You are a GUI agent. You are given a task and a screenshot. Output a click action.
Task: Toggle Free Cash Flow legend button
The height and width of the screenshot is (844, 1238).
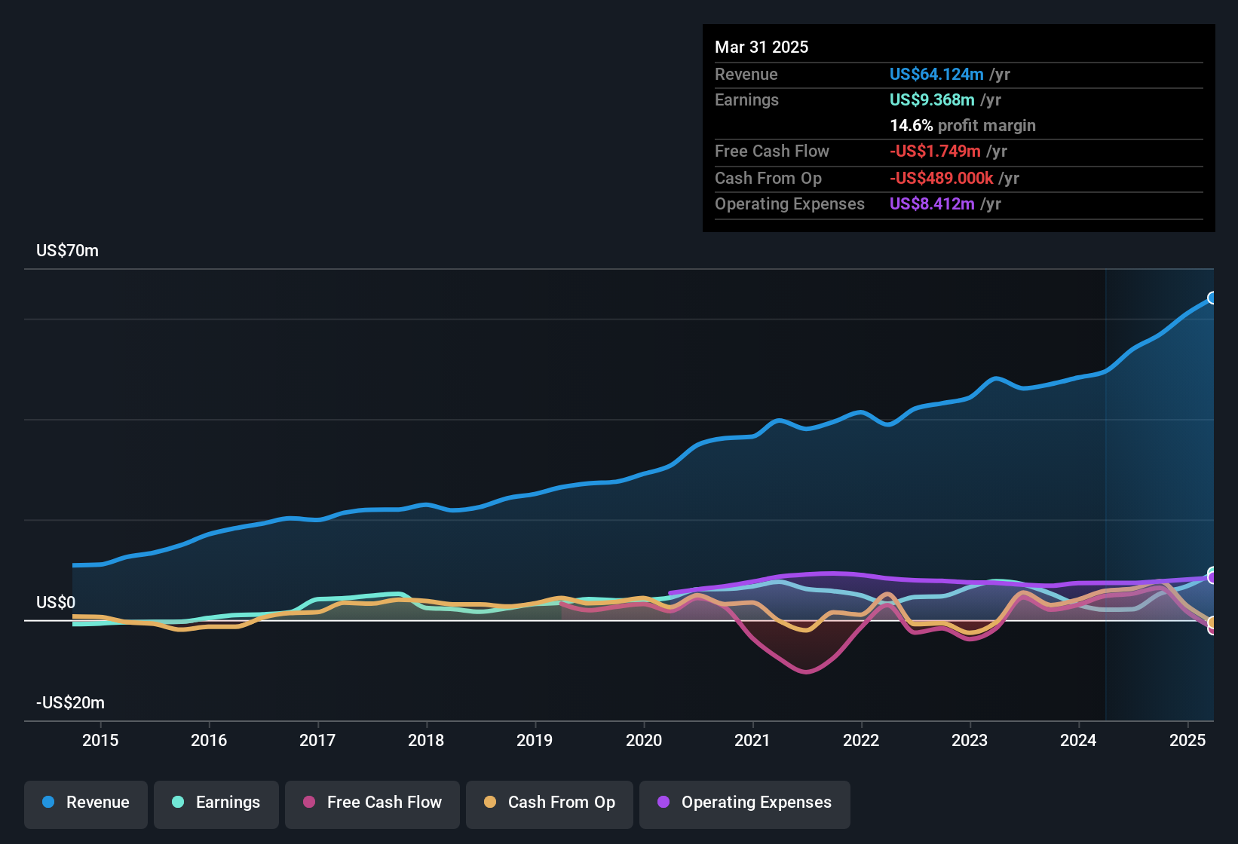pyautogui.click(x=372, y=803)
